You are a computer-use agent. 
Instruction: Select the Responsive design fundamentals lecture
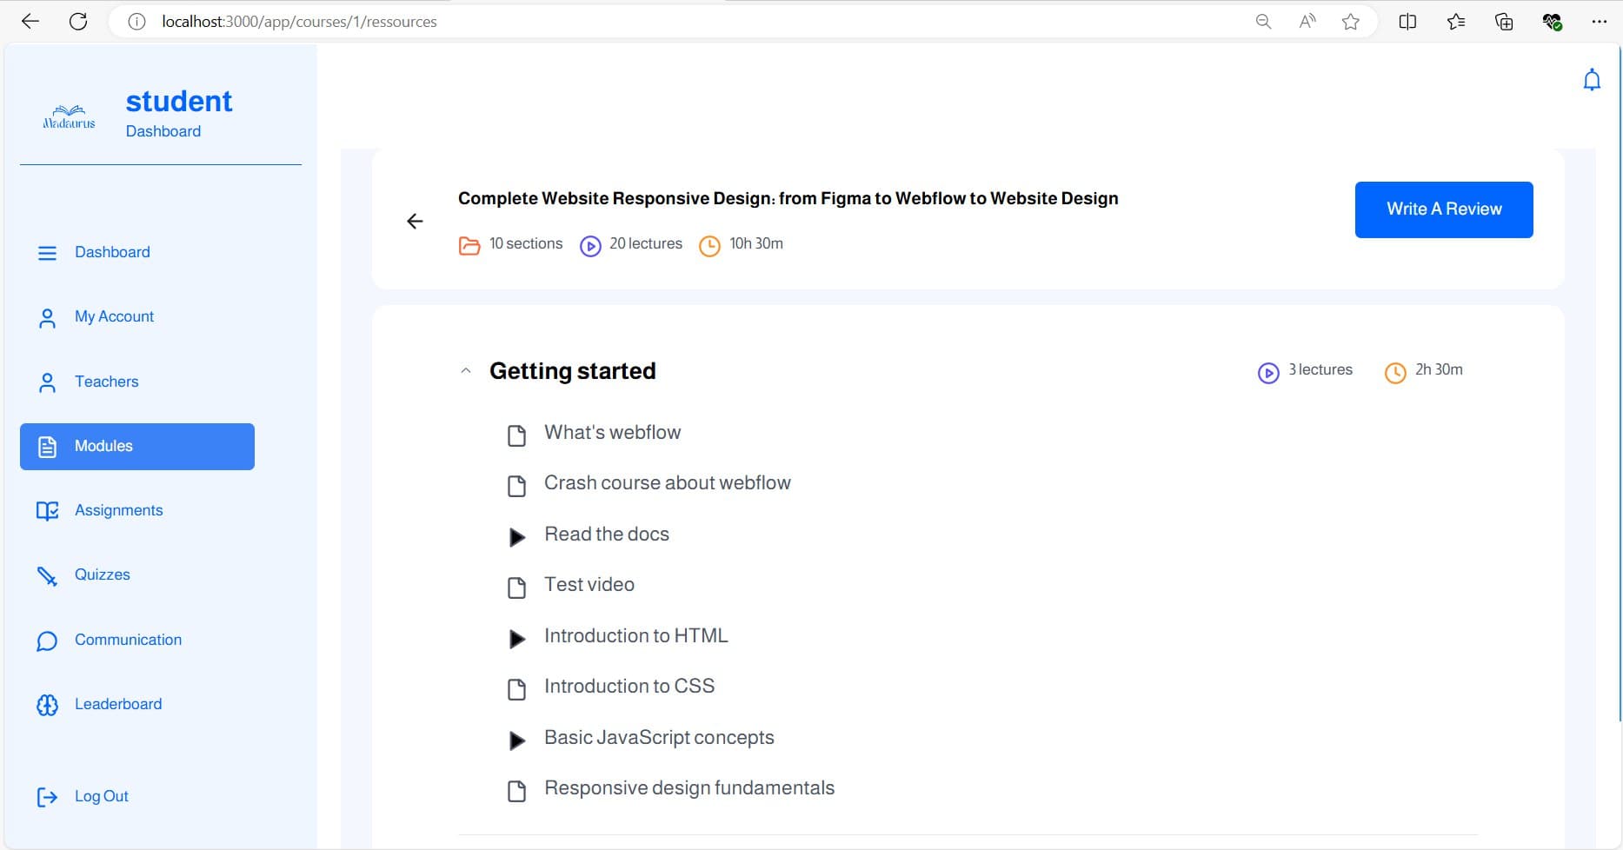pyautogui.click(x=688, y=788)
